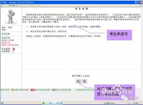Click the page icon left of the URL
Screen dimensions: 143x105
(x=2, y=6)
